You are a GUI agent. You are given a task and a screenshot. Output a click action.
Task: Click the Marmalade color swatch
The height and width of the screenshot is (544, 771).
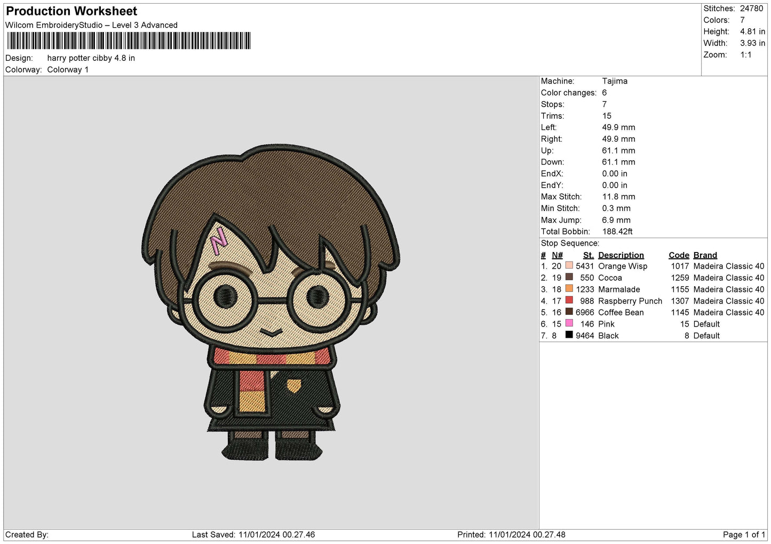point(569,289)
